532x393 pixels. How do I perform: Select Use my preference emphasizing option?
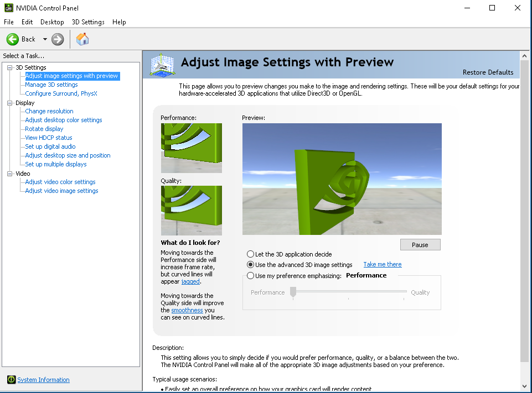coord(250,276)
